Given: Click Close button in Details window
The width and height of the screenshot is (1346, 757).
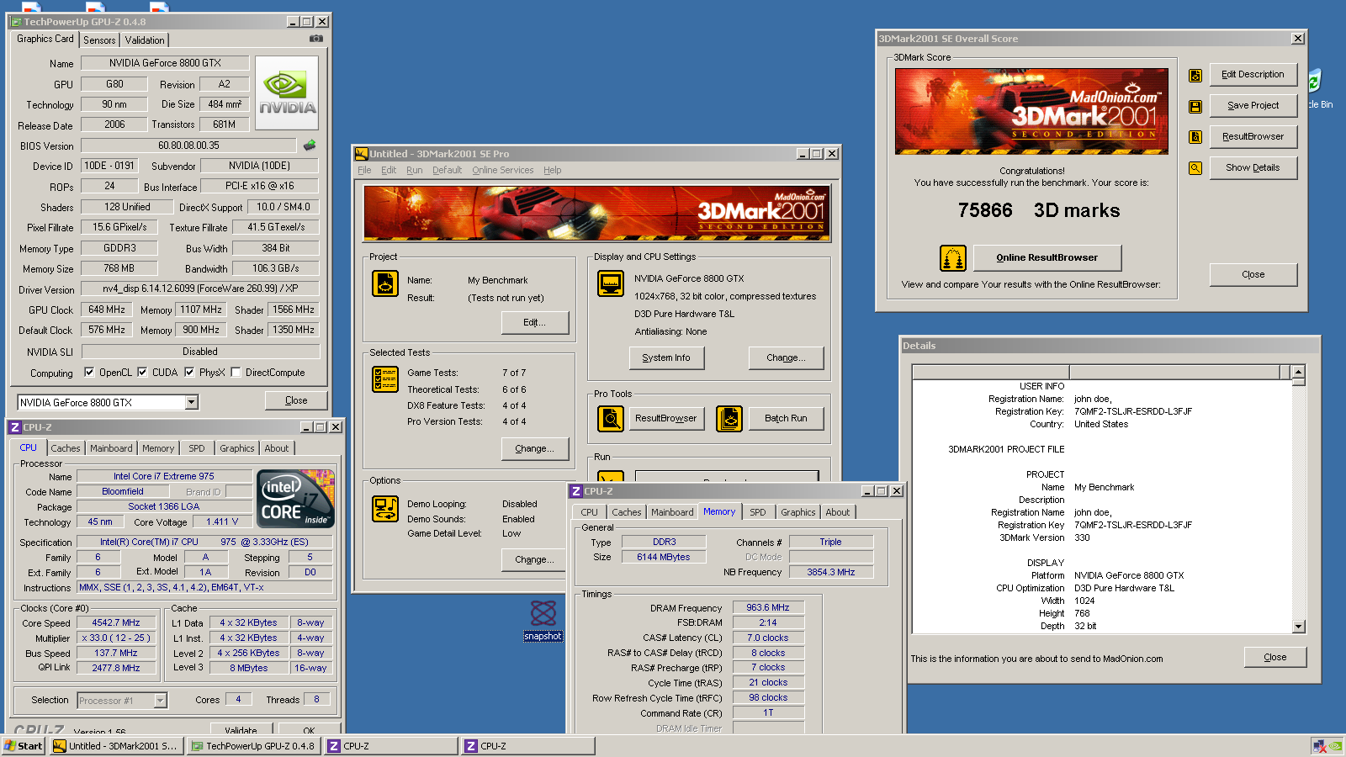Looking at the screenshot, I should point(1275,657).
